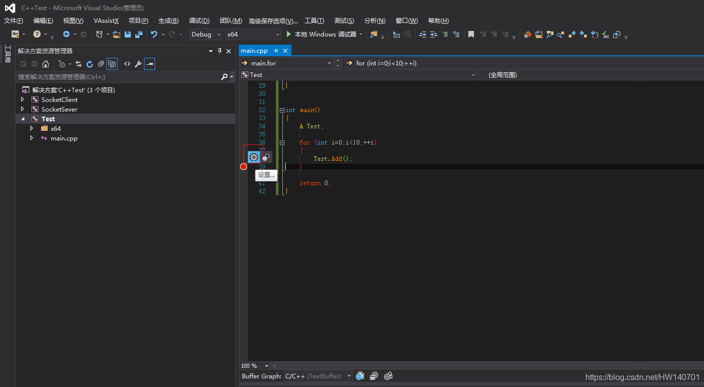Click the red breakpoint dot at line 39
The width and height of the screenshot is (704, 387).
coord(243,167)
